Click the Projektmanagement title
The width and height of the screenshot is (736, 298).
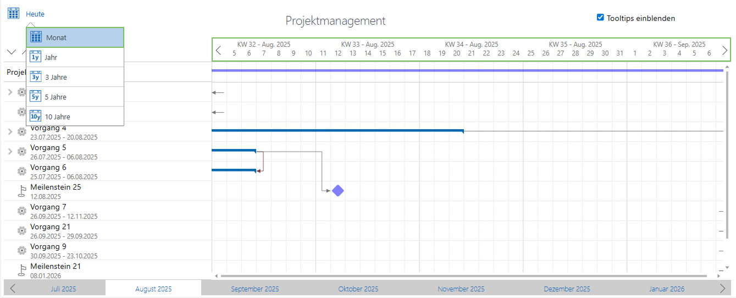coord(336,21)
